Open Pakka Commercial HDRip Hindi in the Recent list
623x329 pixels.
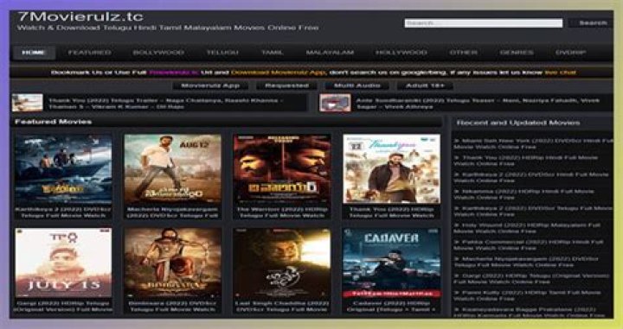pyautogui.click(x=529, y=245)
